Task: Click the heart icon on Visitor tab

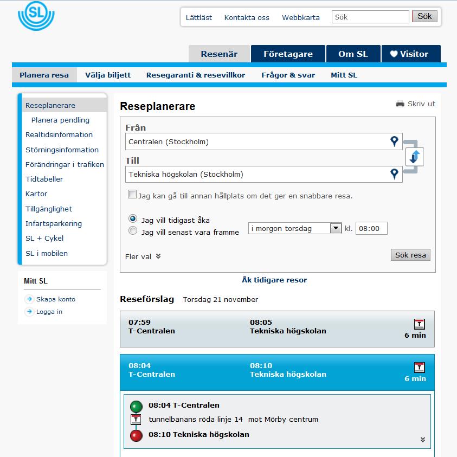Action: [394, 54]
